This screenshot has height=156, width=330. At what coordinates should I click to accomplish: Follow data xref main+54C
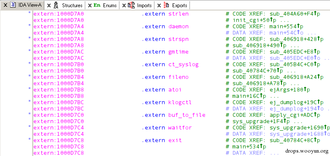coord(283,33)
